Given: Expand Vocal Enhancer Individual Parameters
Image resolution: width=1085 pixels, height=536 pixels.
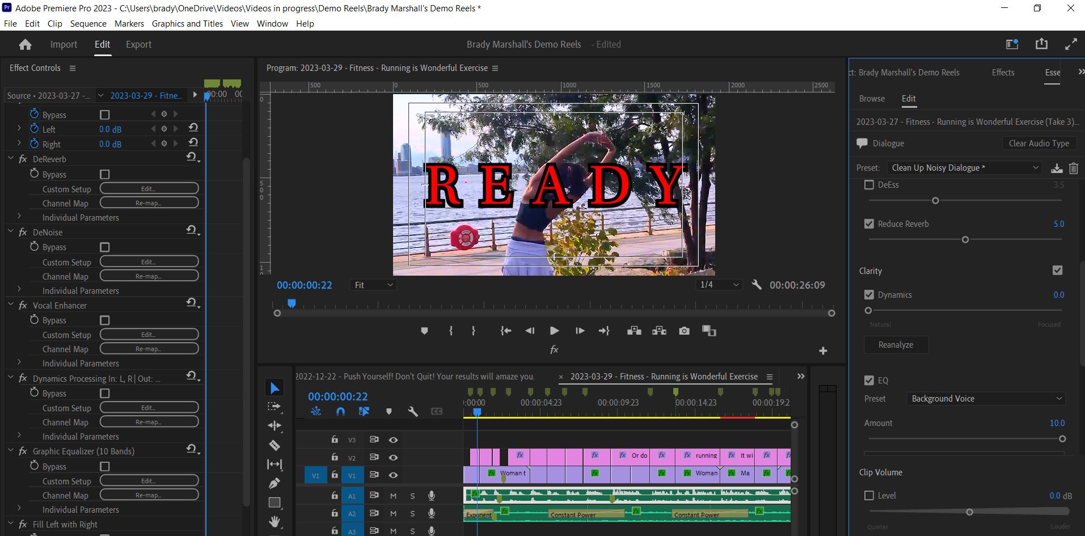Looking at the screenshot, I should (x=19, y=362).
